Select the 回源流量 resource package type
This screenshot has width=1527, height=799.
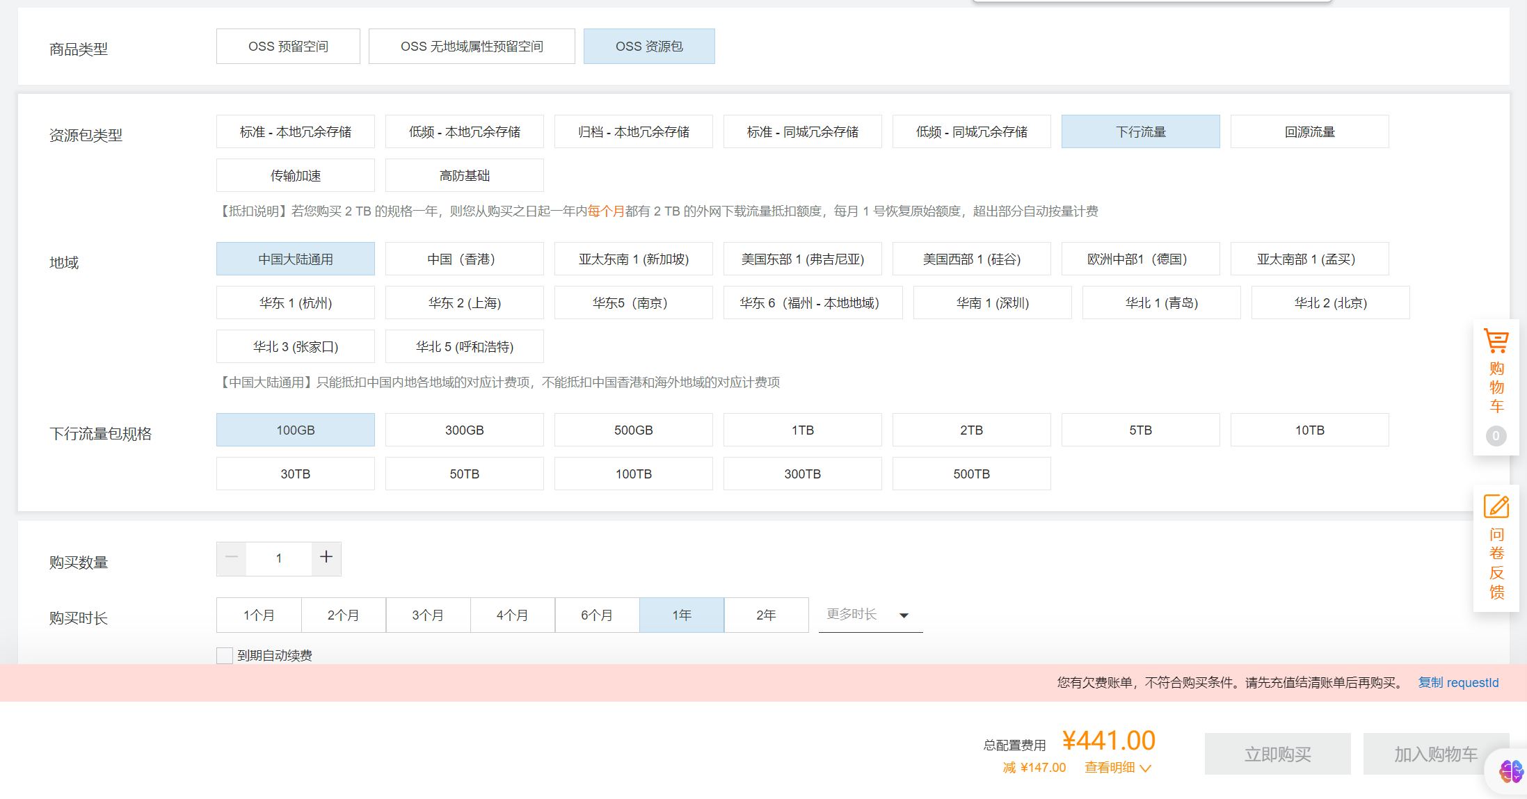[1309, 132]
